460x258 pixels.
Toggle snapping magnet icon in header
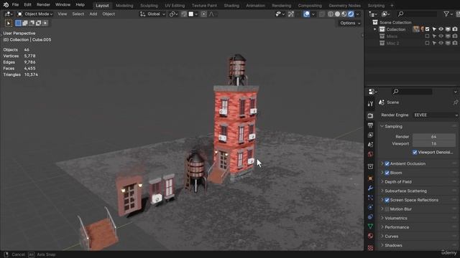pos(184,14)
